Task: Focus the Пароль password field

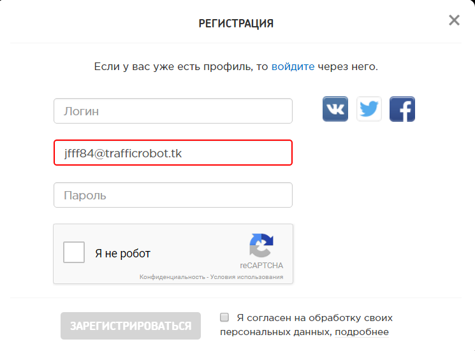Action: (x=173, y=195)
